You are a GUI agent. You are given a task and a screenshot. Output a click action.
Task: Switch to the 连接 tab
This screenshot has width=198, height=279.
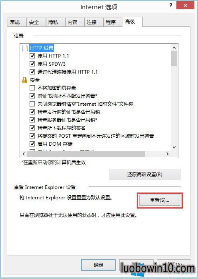[x=94, y=22]
